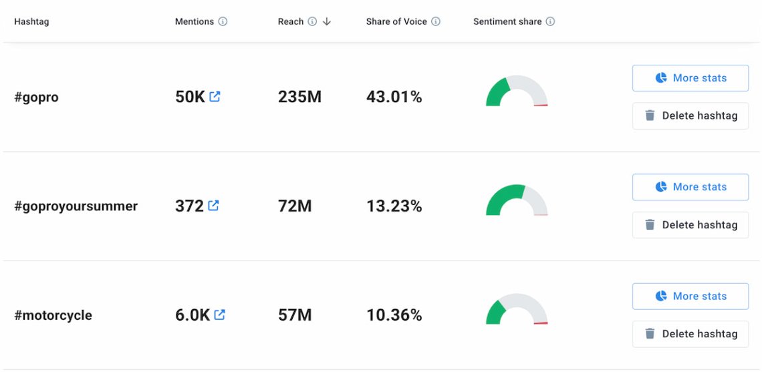Click the 10.36% share of voice value
Image resolution: width=762 pixels, height=372 pixels.
394,316
